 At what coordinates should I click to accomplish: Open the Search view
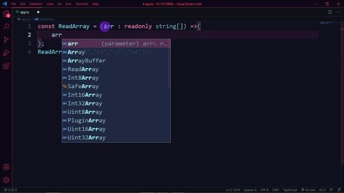(x=6, y=27)
